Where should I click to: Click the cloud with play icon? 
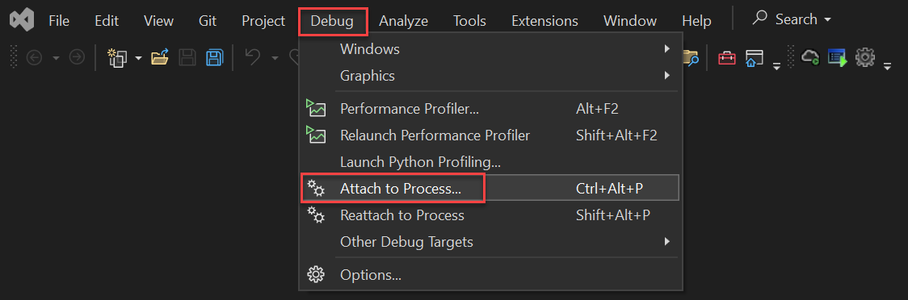coord(810,56)
